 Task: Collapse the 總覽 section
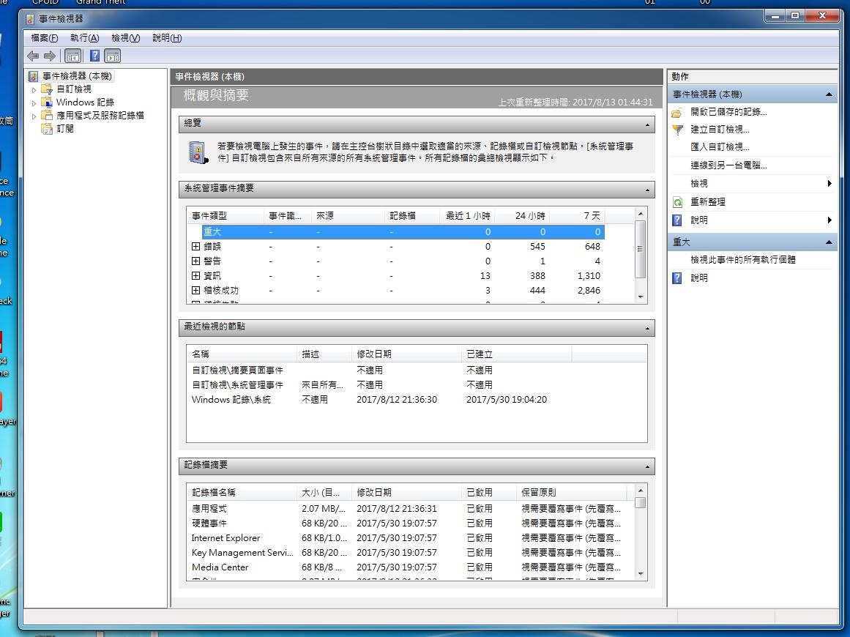[647, 125]
